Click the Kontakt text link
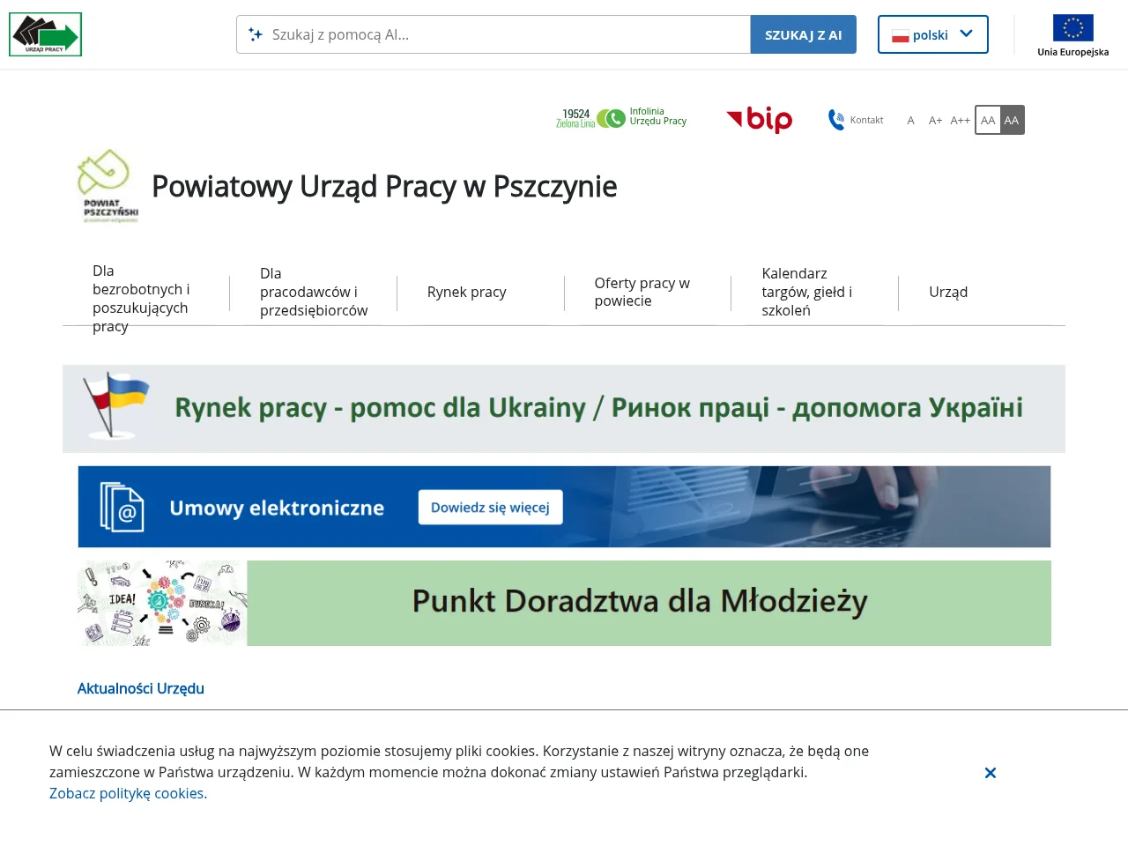Screen dimensions: 1128x846 point(866,120)
